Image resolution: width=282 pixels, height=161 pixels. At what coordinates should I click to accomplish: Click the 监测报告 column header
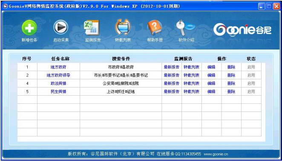183,59
